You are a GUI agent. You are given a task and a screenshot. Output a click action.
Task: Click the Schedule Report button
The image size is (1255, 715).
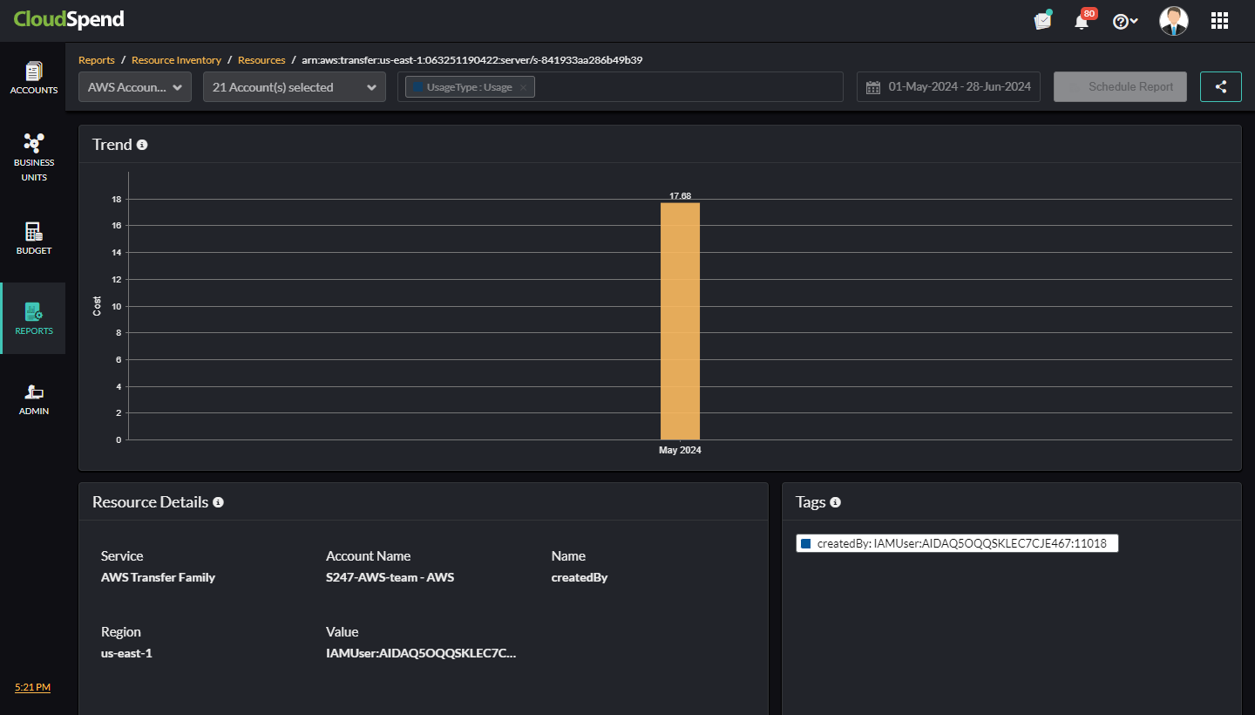1120,86
